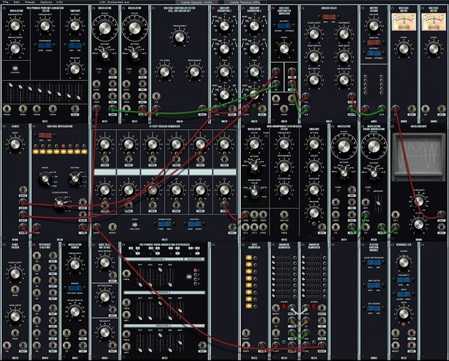The height and width of the screenshot is (361, 449).
Task: Click the Arpeggiator Clock Divider selector
Action: [60, 203]
